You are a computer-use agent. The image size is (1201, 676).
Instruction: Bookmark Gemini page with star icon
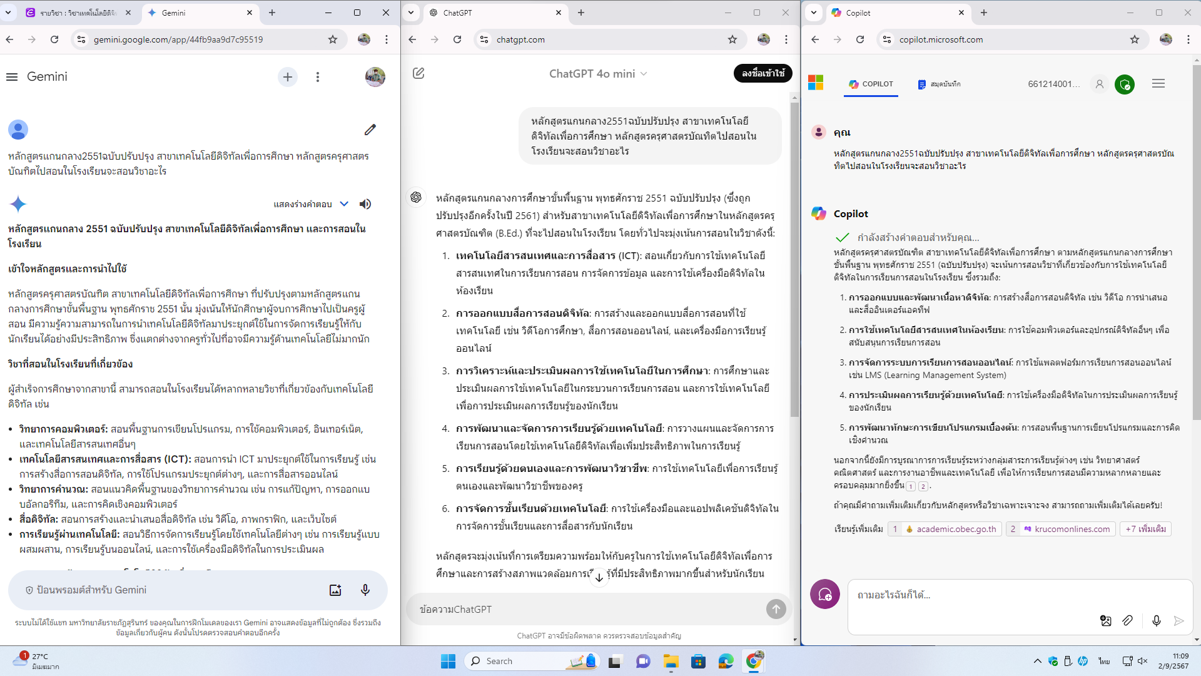(x=333, y=39)
